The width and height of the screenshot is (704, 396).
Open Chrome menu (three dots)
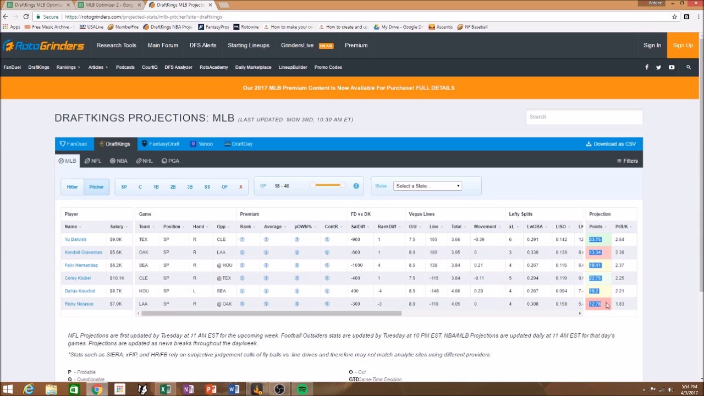[697, 16]
